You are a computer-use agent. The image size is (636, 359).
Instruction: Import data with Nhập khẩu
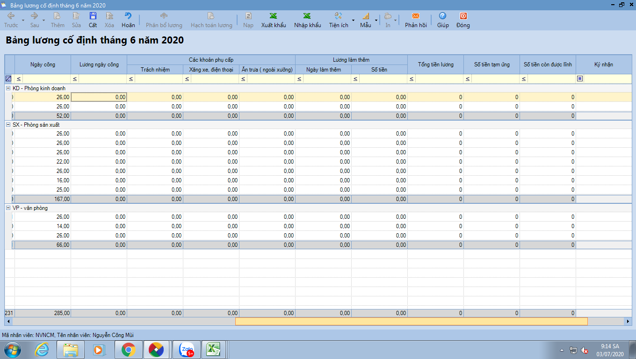click(x=307, y=16)
